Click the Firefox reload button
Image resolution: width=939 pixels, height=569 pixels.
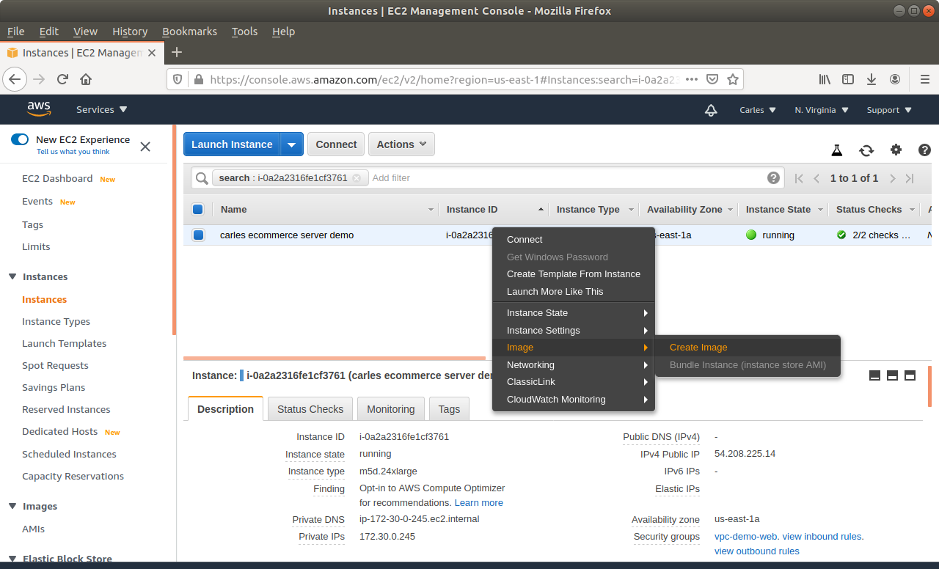[62, 79]
